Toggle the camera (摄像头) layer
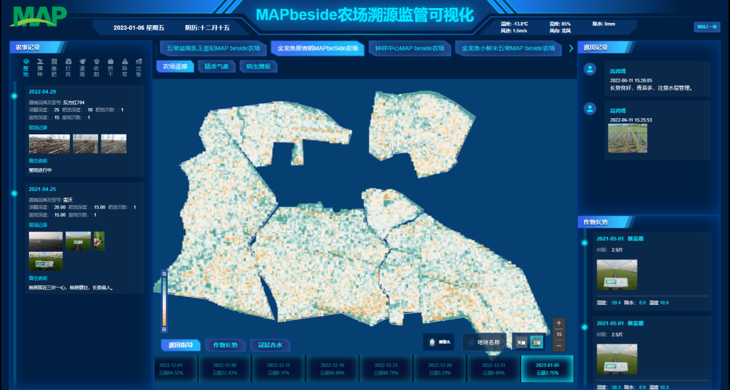Image resolution: width=730 pixels, height=390 pixels. tap(438, 342)
